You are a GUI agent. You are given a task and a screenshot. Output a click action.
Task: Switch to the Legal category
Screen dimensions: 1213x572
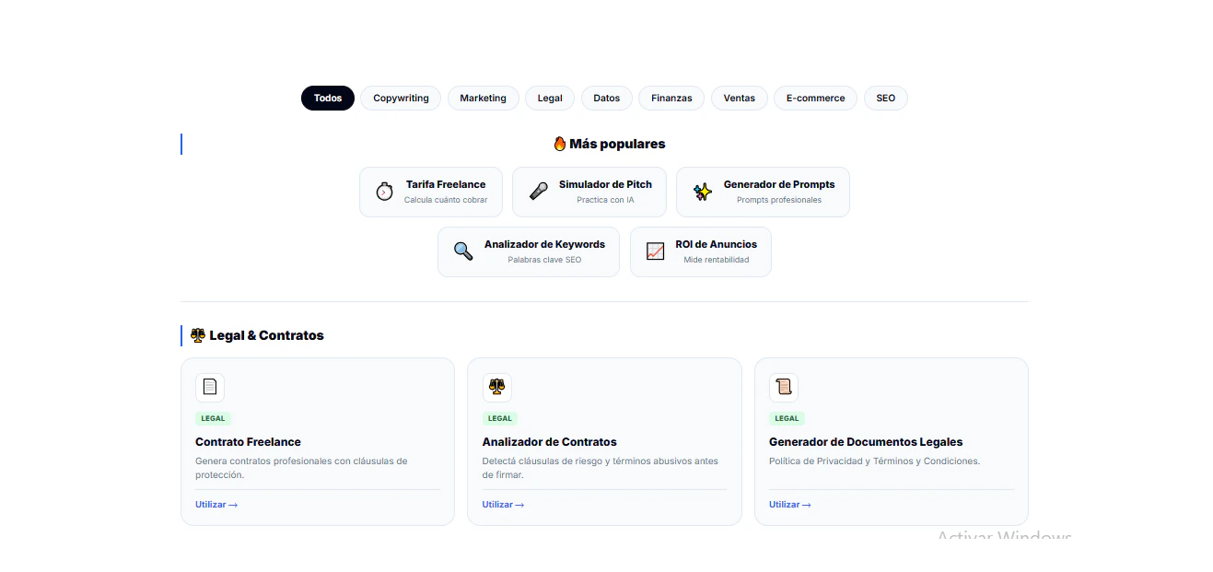point(550,99)
